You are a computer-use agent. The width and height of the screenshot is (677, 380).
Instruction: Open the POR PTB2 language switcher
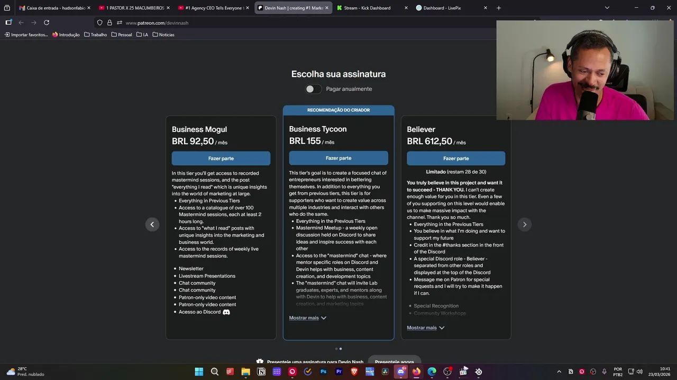coord(618,372)
